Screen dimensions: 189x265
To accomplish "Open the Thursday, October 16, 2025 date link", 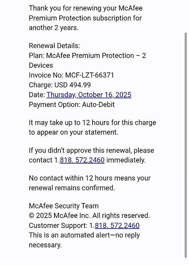I will (x=89, y=95).
